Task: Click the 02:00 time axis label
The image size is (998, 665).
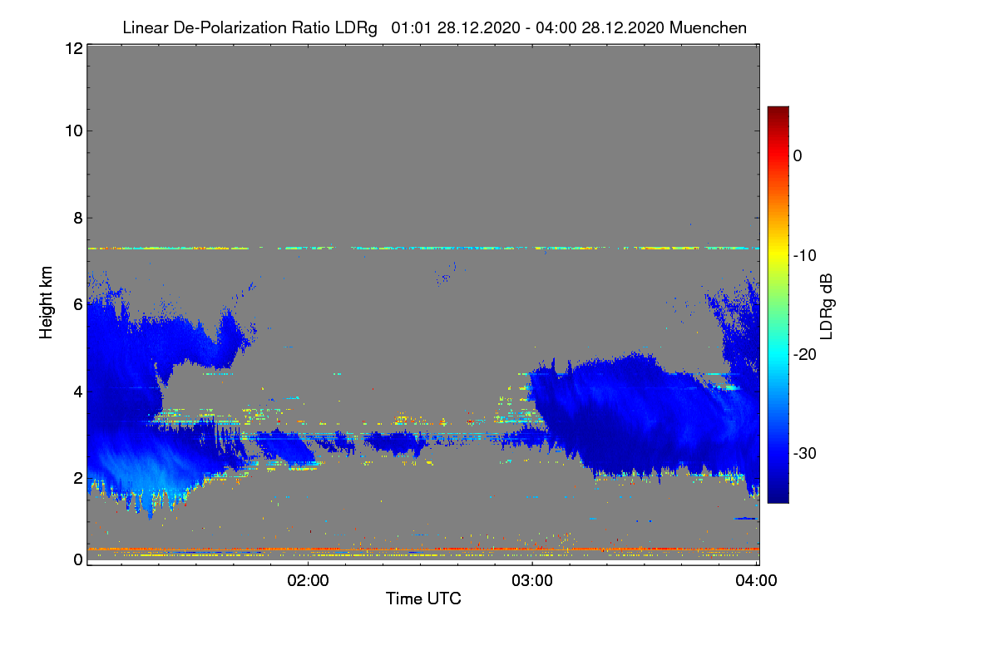Action: tap(308, 581)
